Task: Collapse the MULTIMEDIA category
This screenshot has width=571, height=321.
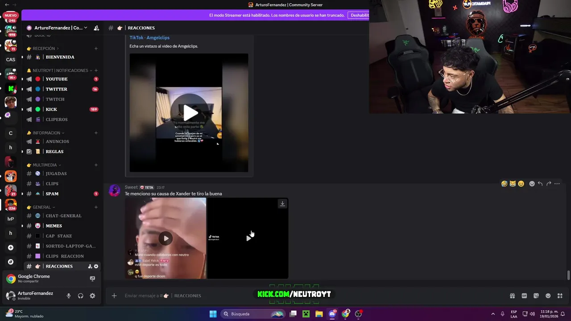Action: (x=45, y=165)
